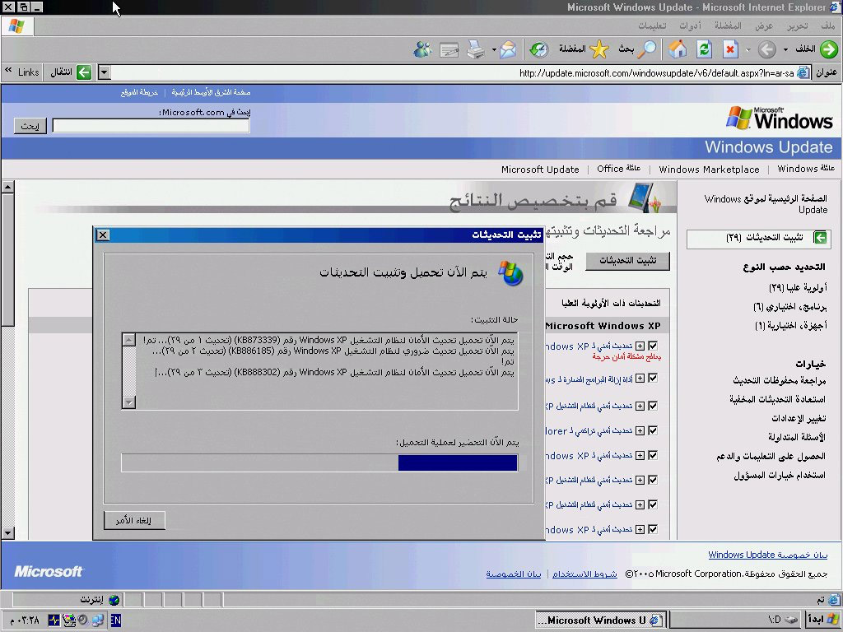Switch to the D:\ taskbar window
Image resolution: width=843 pixels, height=632 pixels.
(x=735, y=620)
